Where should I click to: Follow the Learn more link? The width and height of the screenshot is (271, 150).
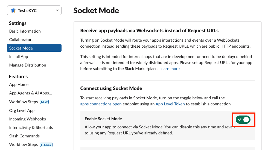point(170,69)
